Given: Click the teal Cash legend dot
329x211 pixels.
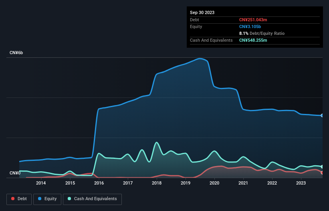Looking at the screenshot, I should 69,199.
